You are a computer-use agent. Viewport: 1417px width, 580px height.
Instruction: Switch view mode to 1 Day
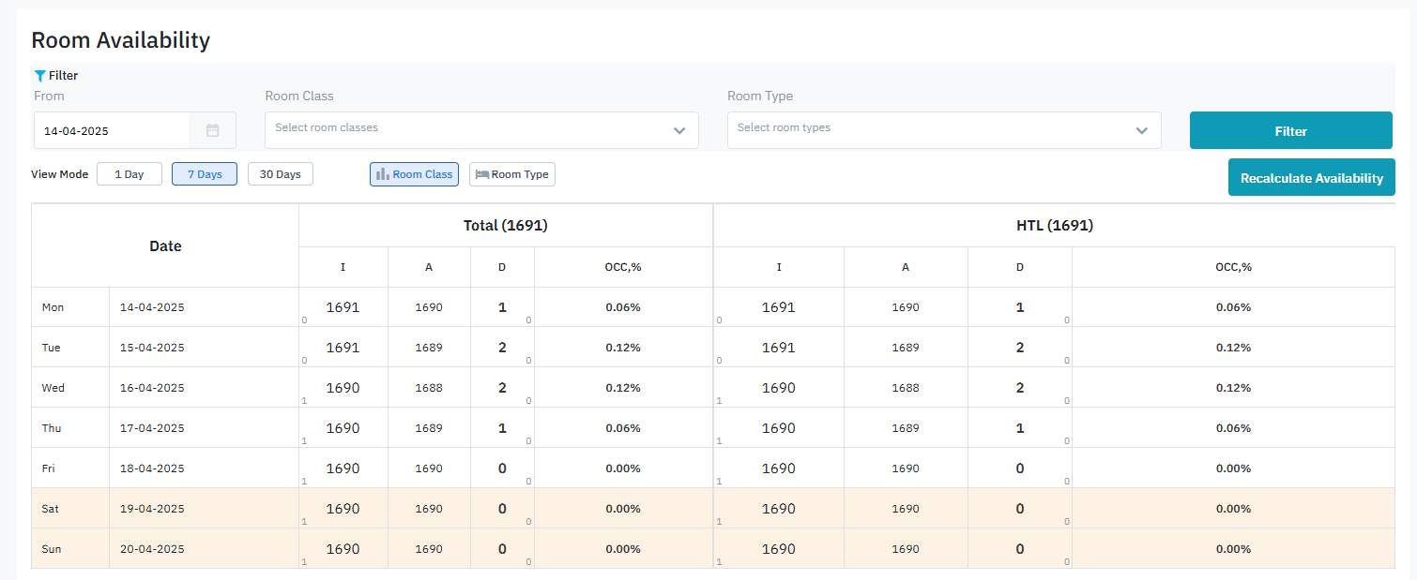pyautogui.click(x=130, y=174)
